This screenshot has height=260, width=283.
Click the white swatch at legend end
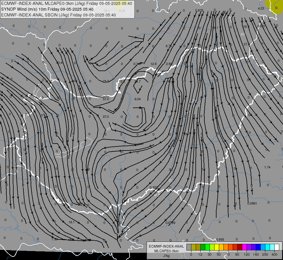point(277,247)
